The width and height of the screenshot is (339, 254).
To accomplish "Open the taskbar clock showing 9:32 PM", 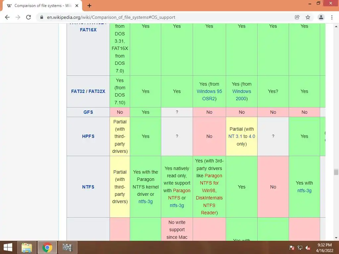I will click(x=324, y=248).
